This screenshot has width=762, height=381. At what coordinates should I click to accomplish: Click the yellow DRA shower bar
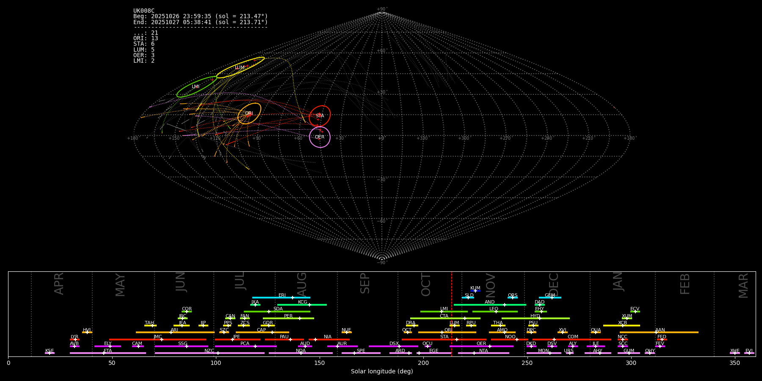(412, 326)
